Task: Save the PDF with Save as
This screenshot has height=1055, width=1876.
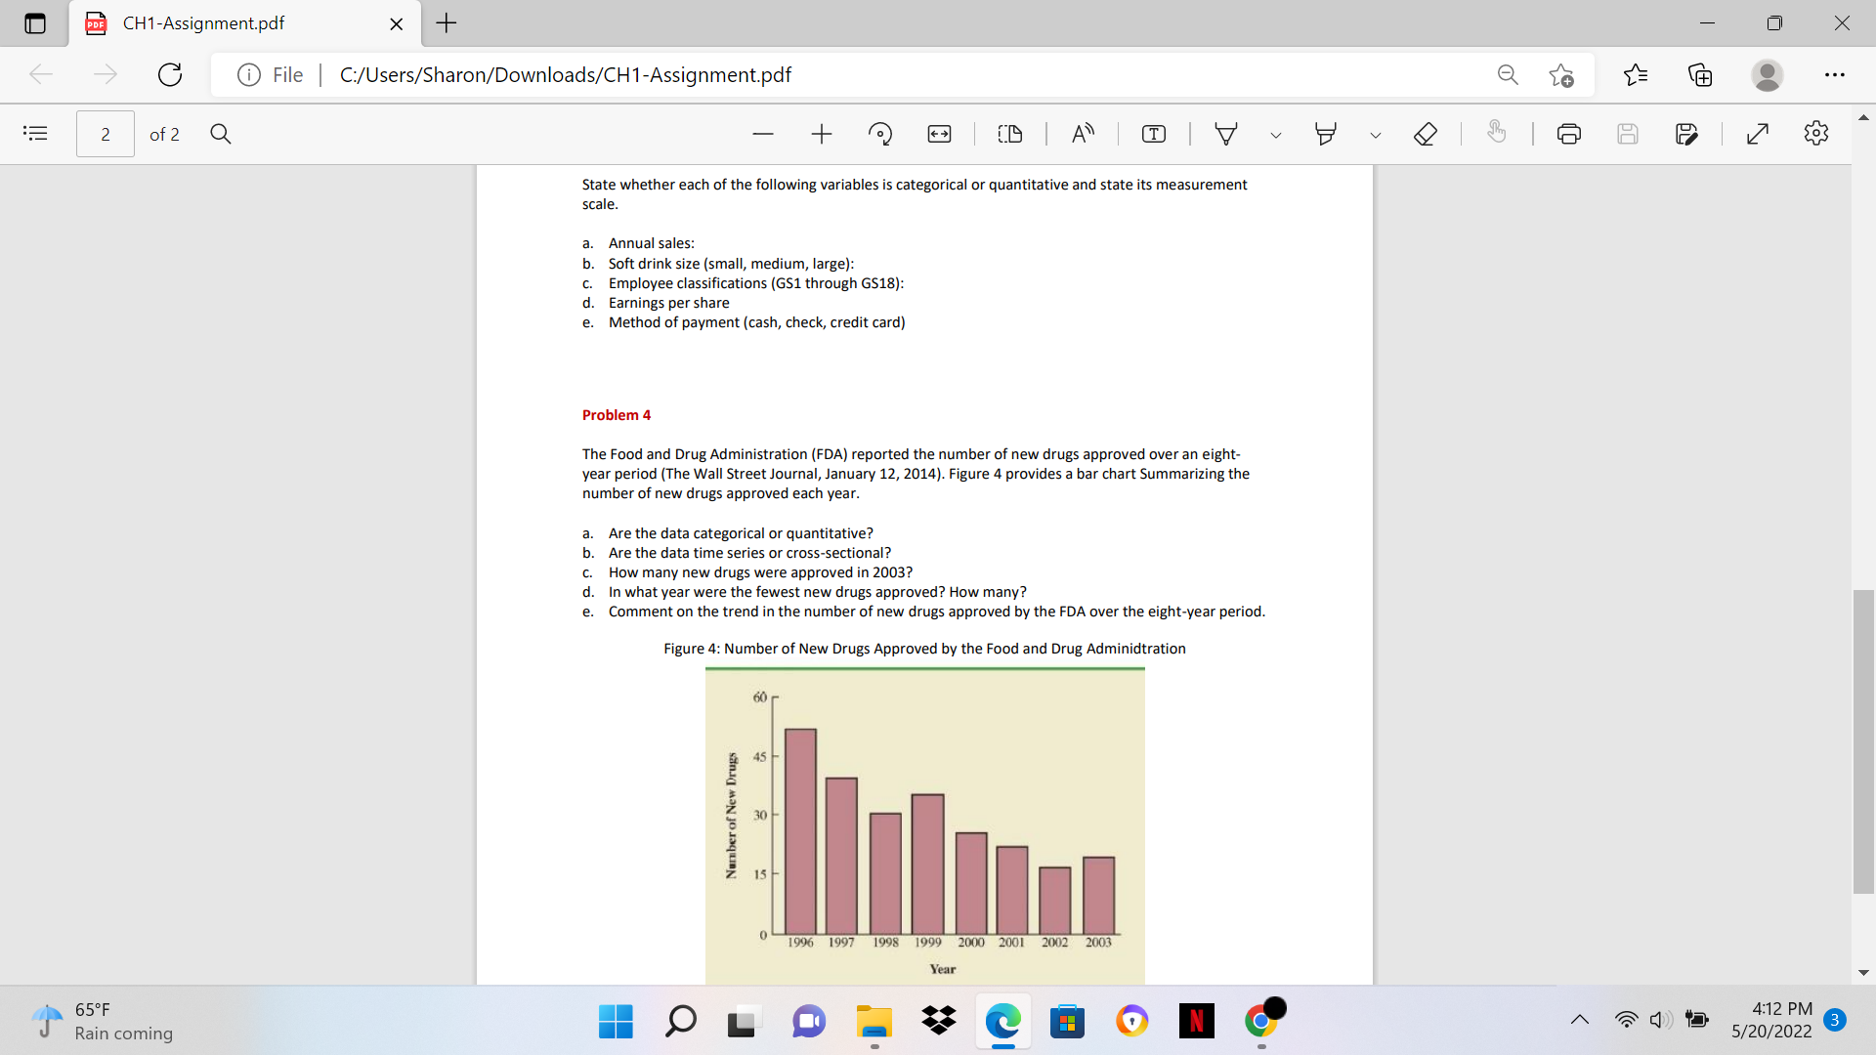Action: [1687, 134]
